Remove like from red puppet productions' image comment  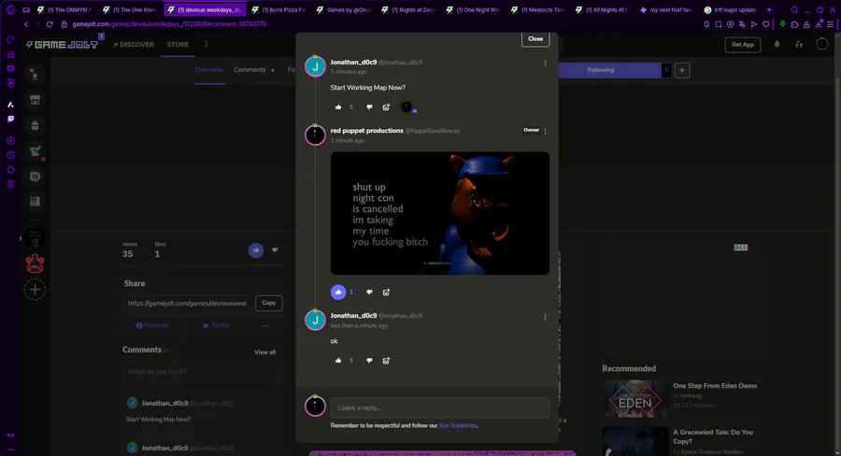pyautogui.click(x=338, y=292)
